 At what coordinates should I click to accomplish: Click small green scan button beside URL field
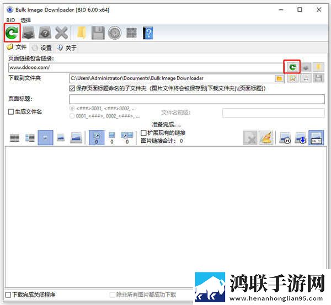292,67
